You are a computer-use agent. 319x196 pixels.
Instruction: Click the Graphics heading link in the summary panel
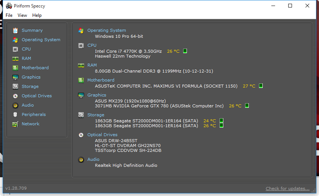tap(97, 95)
